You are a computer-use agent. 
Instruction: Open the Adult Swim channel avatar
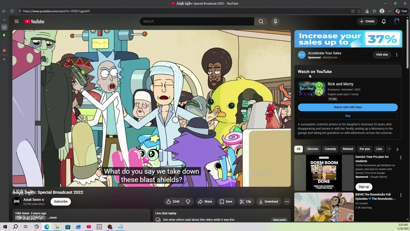(x=17, y=201)
